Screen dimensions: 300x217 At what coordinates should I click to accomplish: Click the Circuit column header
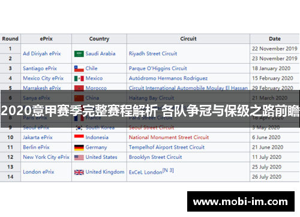pos(188,39)
